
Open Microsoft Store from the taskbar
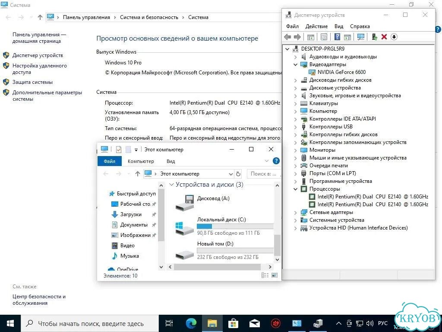[233, 323]
